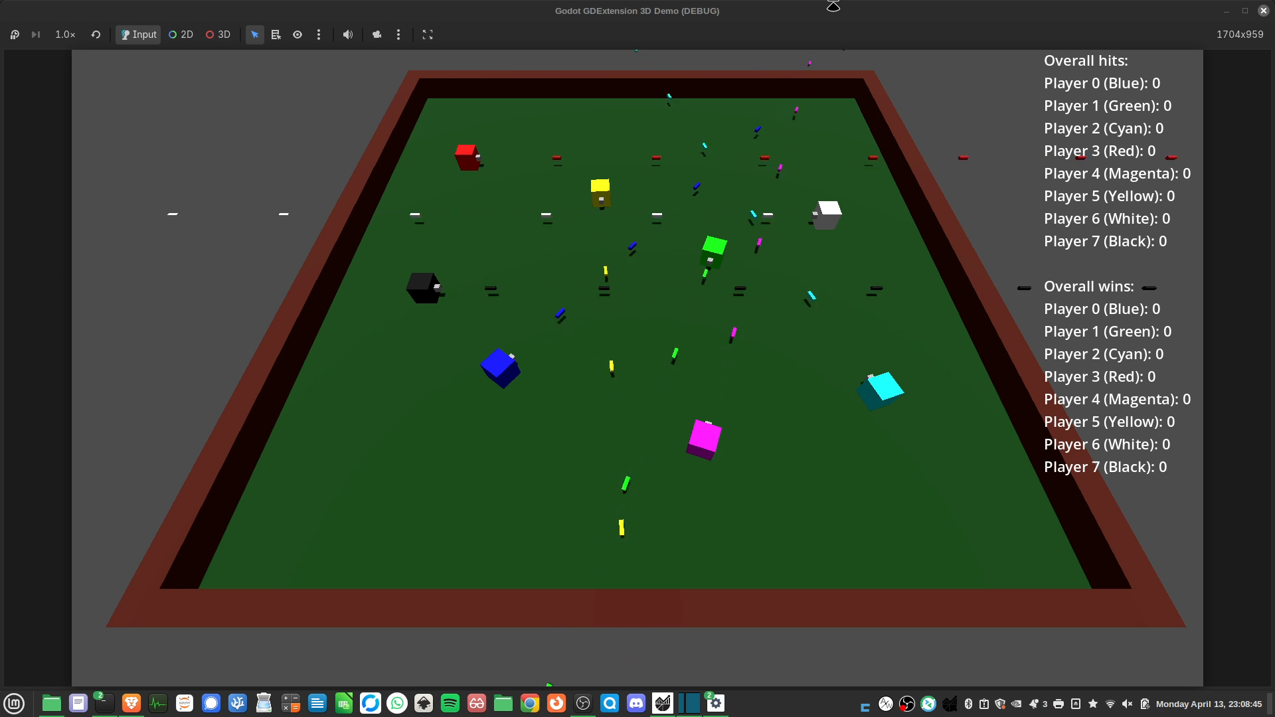Open camera options three-dot menu

coord(398,35)
